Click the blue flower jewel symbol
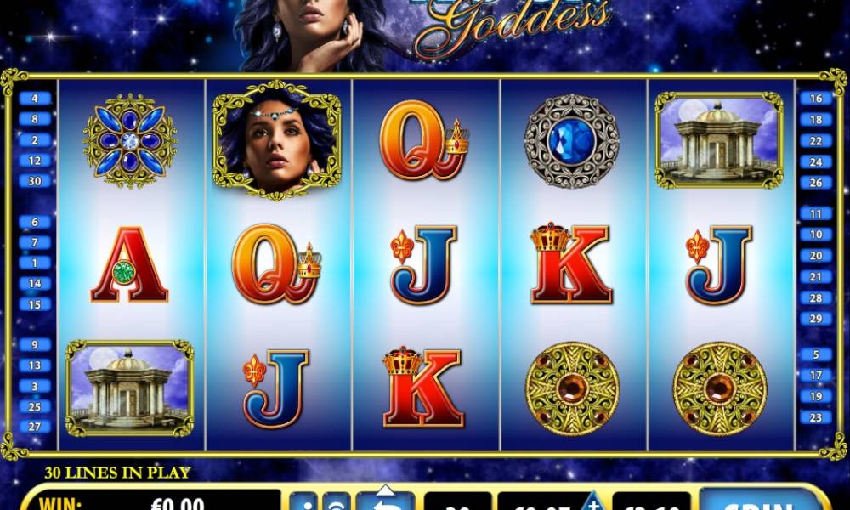 coord(129,141)
